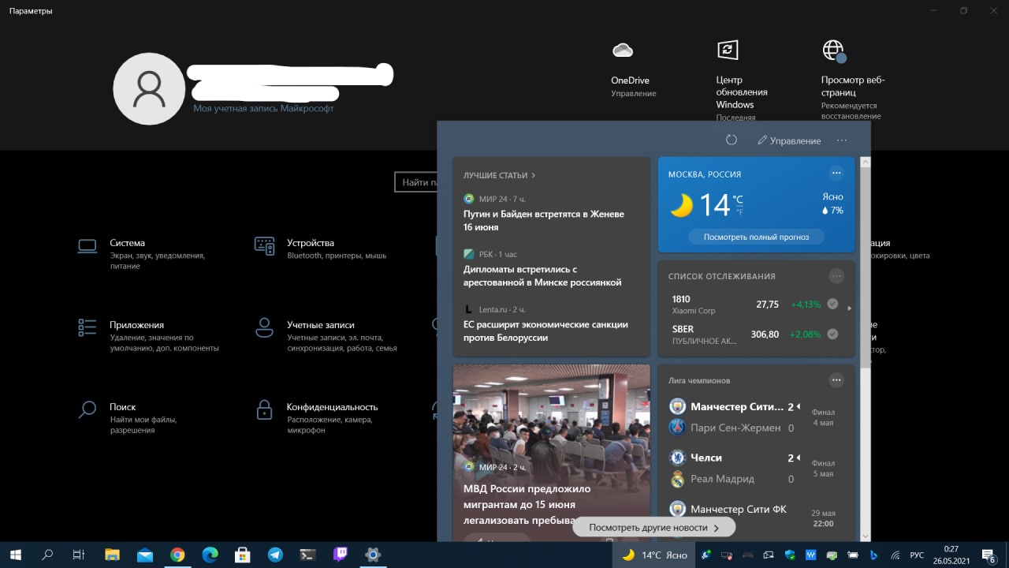The width and height of the screenshot is (1009, 568).
Task: Click the Челси club crest icon
Action: click(677, 458)
